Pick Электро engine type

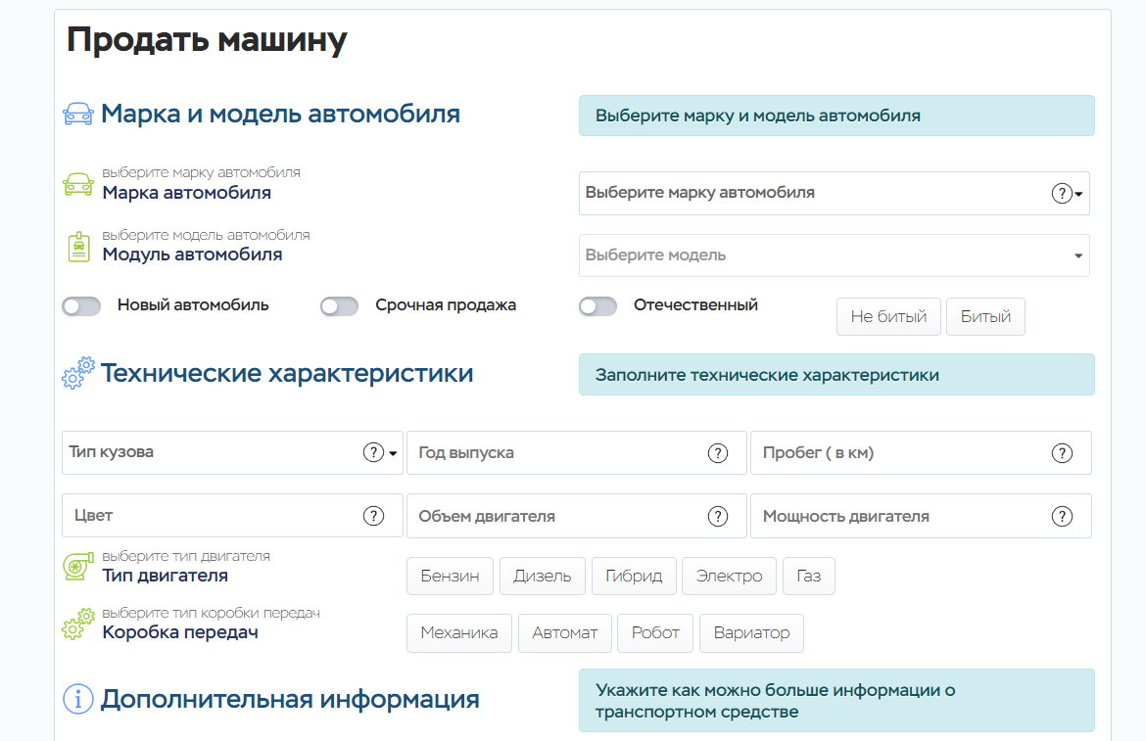(x=729, y=576)
